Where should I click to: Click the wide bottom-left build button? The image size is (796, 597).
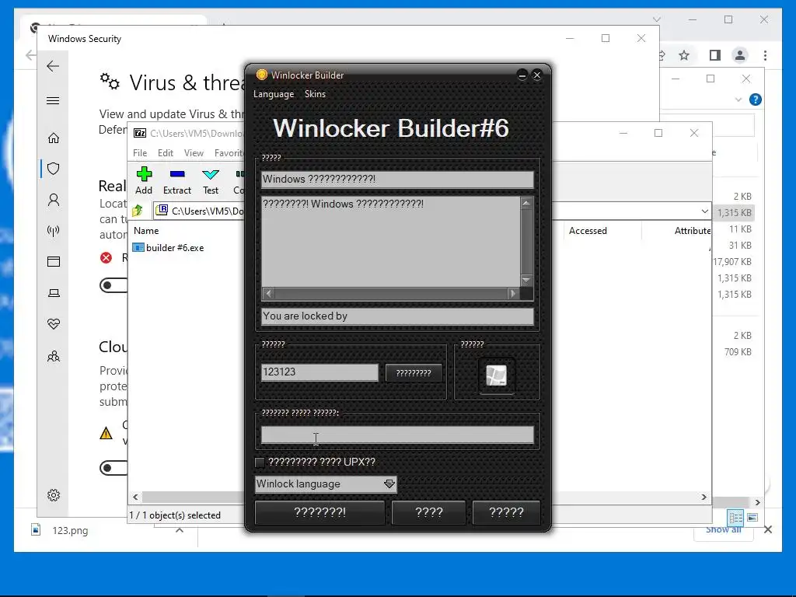pyautogui.click(x=319, y=512)
